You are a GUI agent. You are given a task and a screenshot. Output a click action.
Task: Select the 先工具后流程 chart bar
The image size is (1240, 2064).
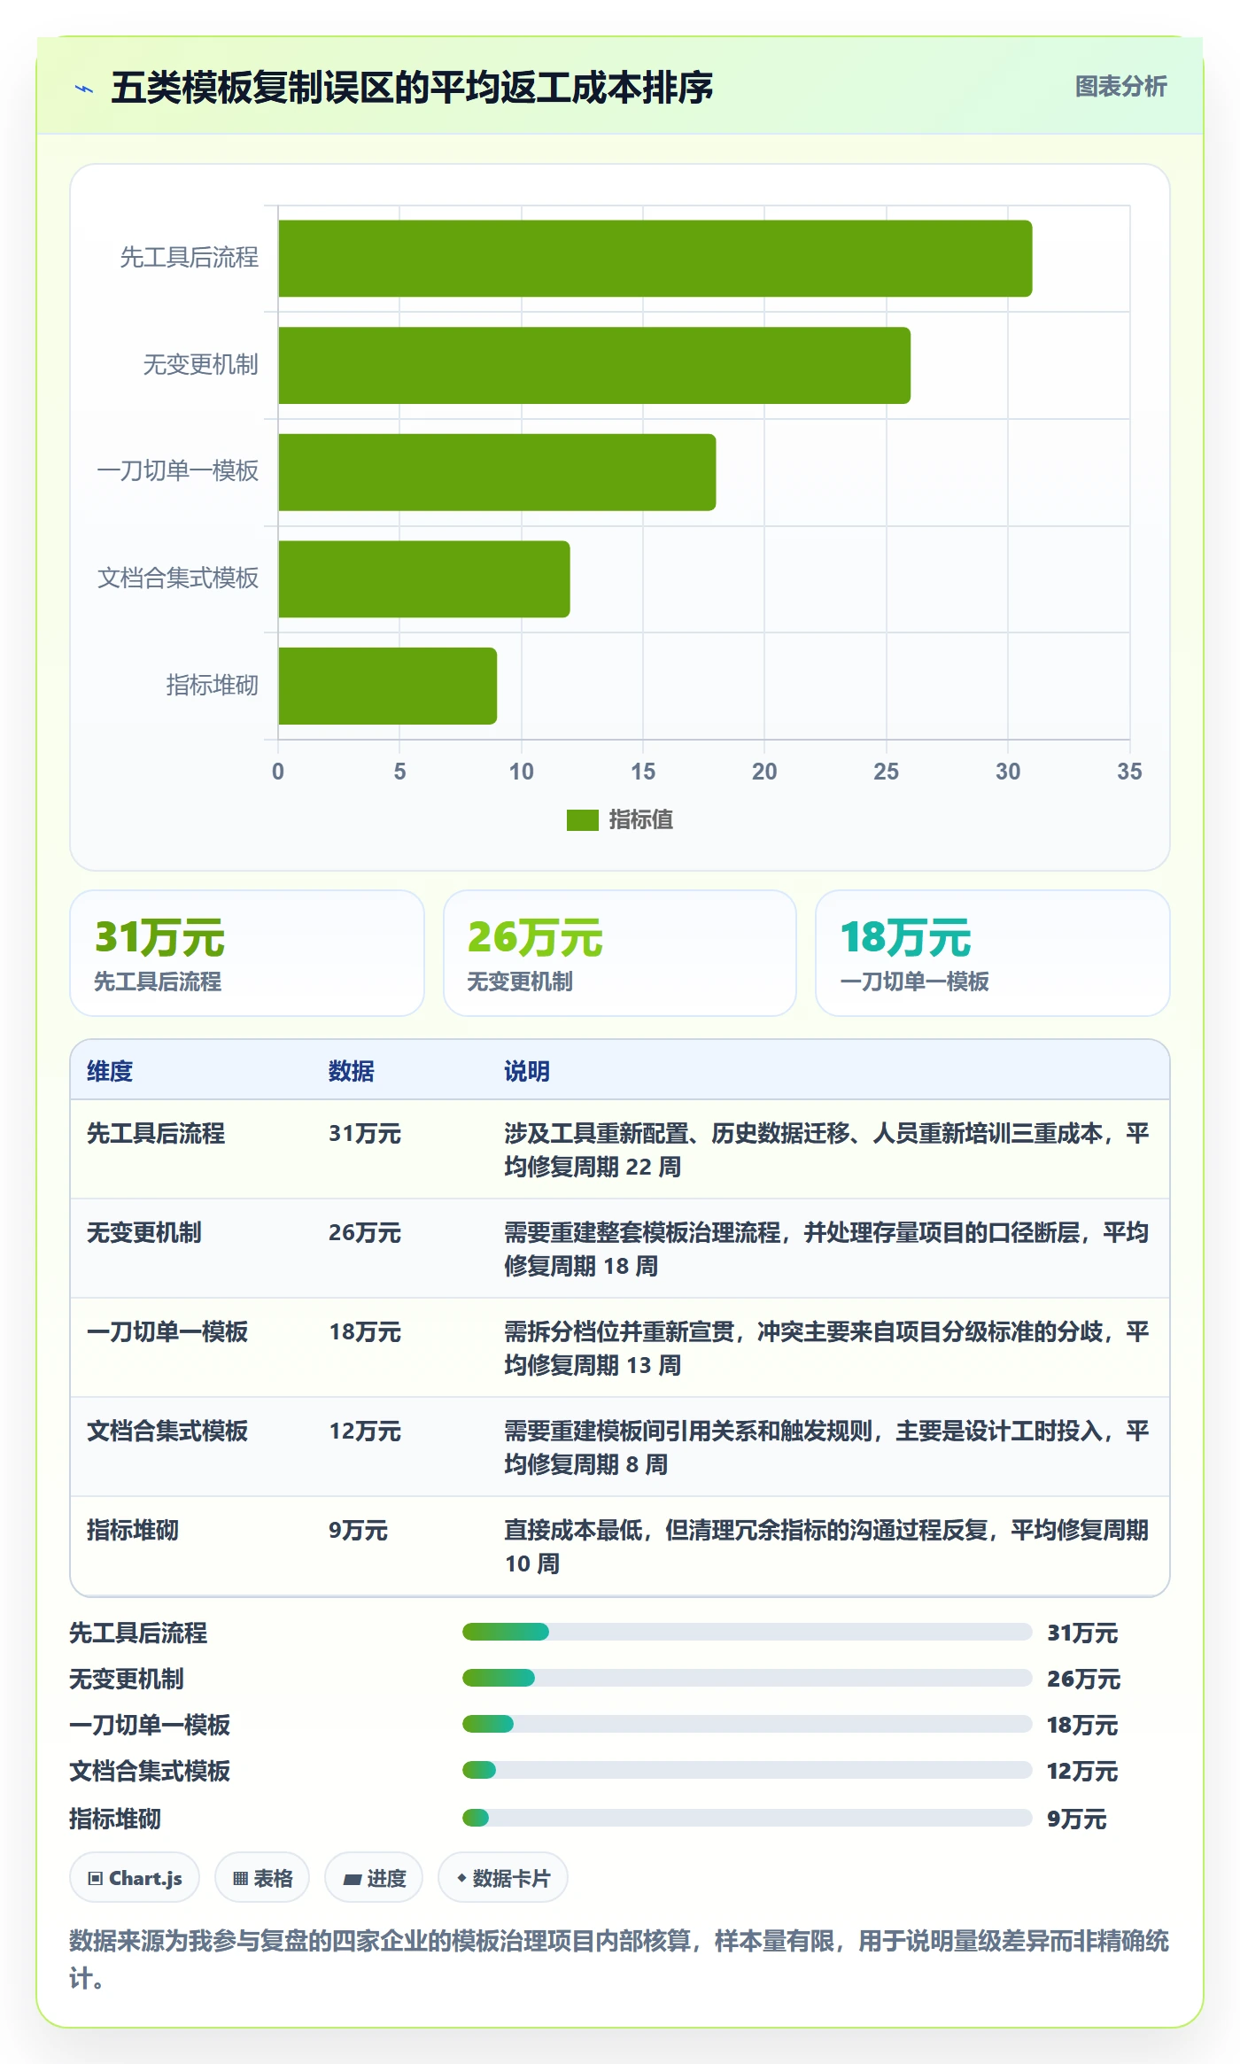655,259
